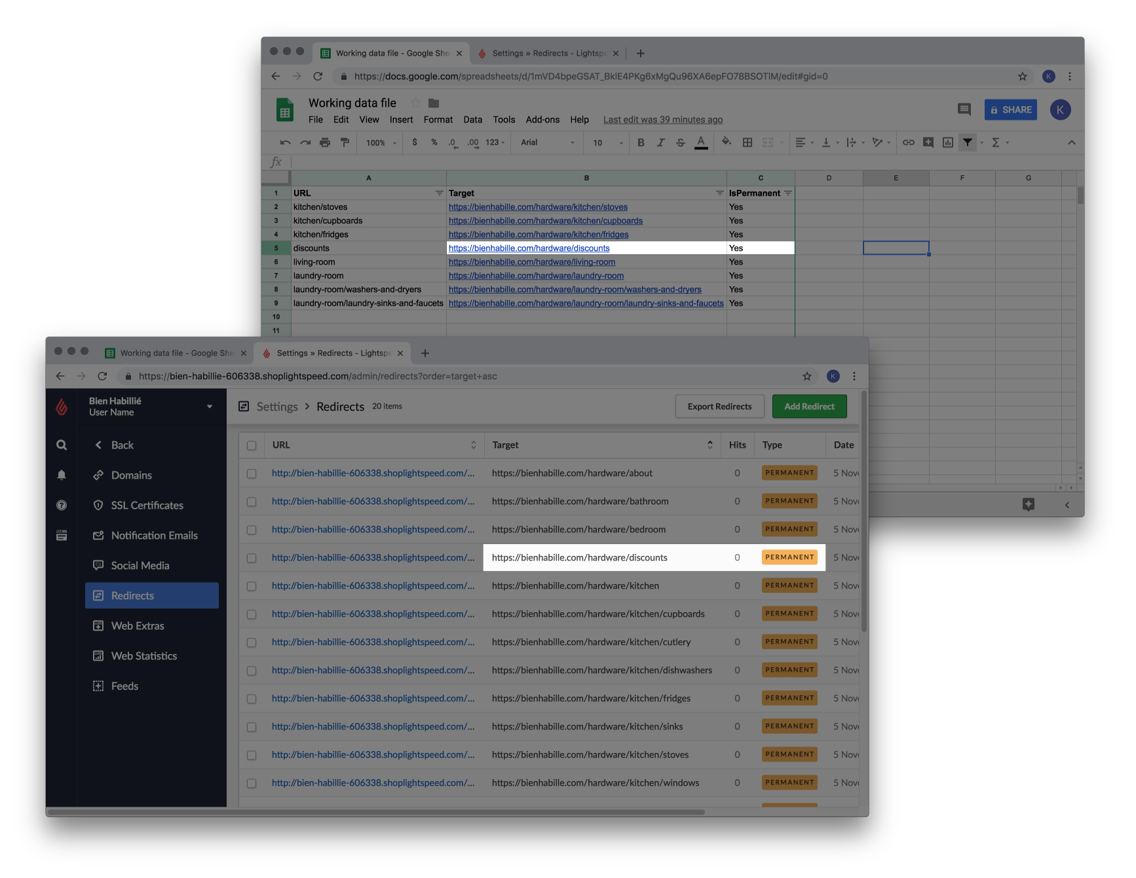Insert comment icon in Sheets toolbar
Image resolution: width=1136 pixels, height=878 pixels.
(928, 142)
